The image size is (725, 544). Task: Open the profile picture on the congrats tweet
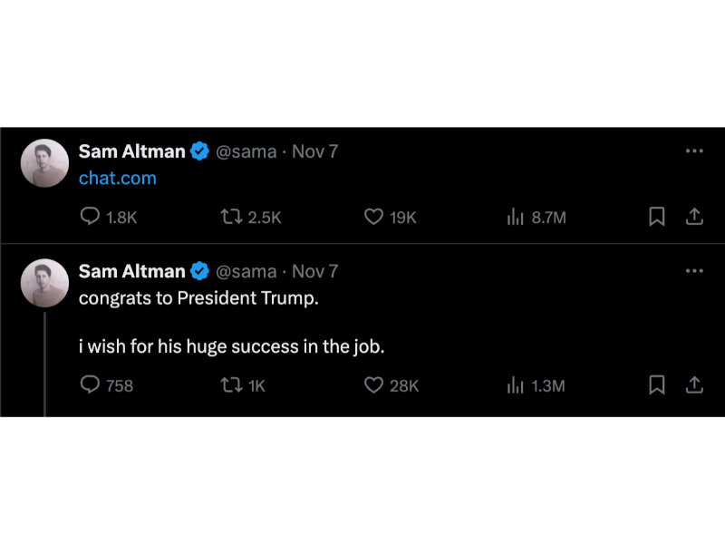[44, 283]
